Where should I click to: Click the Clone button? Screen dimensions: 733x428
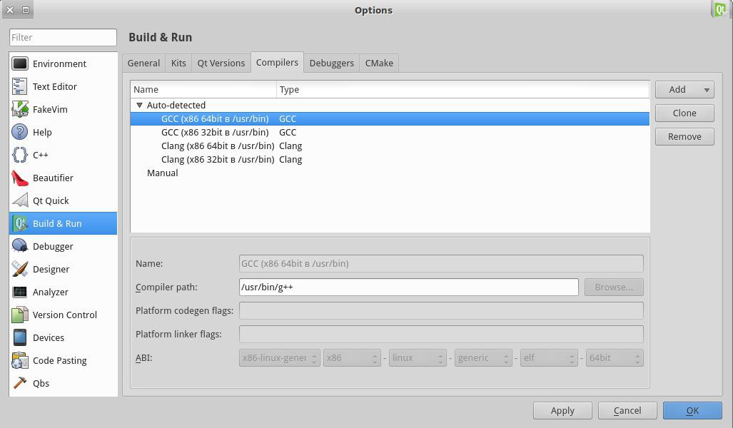pyautogui.click(x=684, y=113)
